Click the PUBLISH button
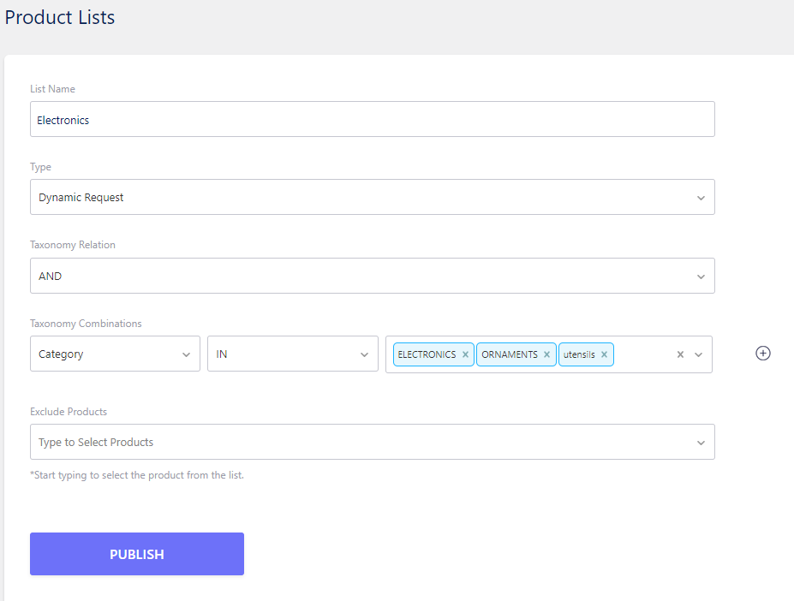794x601 pixels. click(x=137, y=554)
